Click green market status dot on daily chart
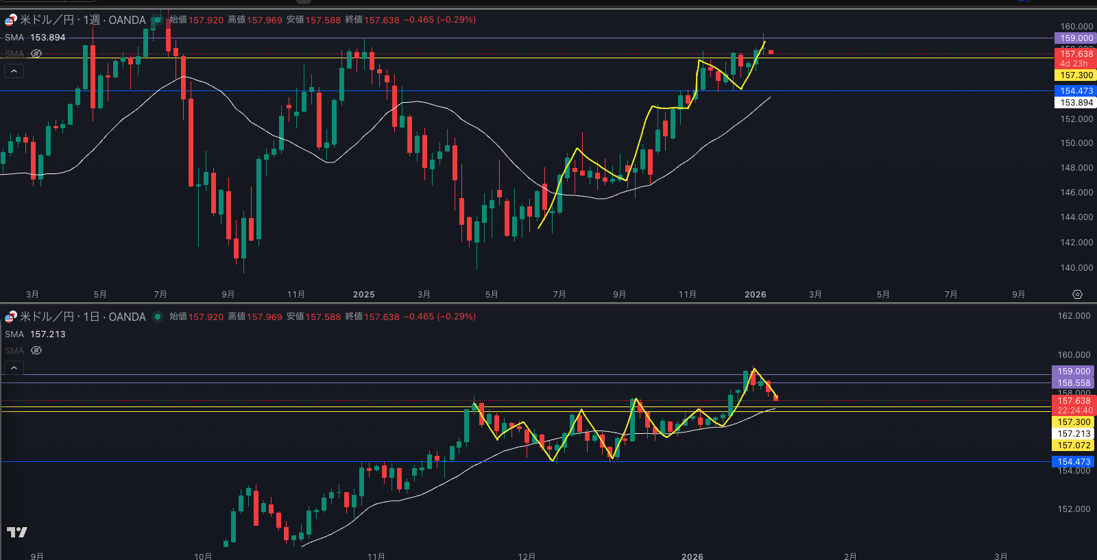The width and height of the screenshot is (1097, 560). tap(158, 317)
